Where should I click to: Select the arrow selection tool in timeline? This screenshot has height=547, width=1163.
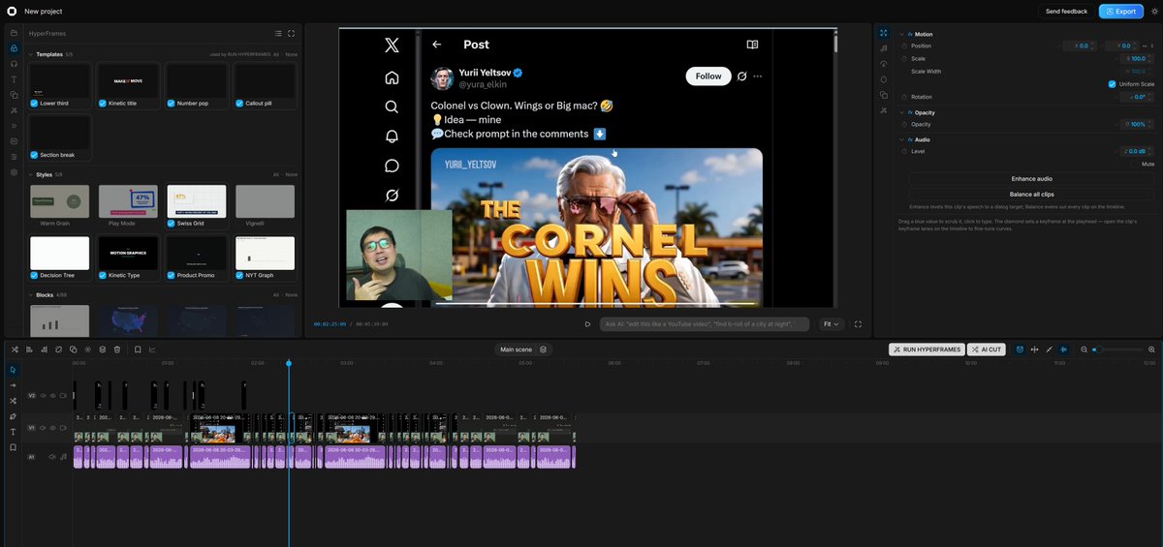point(14,370)
